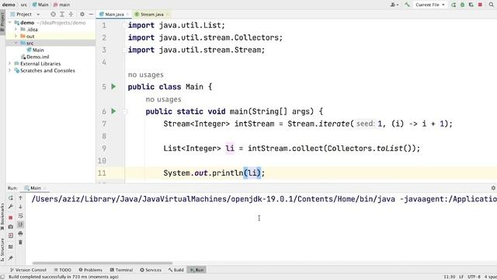Screen dimensions: 497x280
Task: Click the 'seed:' parameter hint in line 7
Action: pyautogui.click(x=366, y=124)
